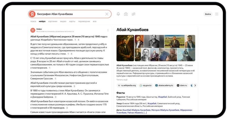Open Abai holding blue book thumbnail
This screenshot has width=227, height=119.
168,55
